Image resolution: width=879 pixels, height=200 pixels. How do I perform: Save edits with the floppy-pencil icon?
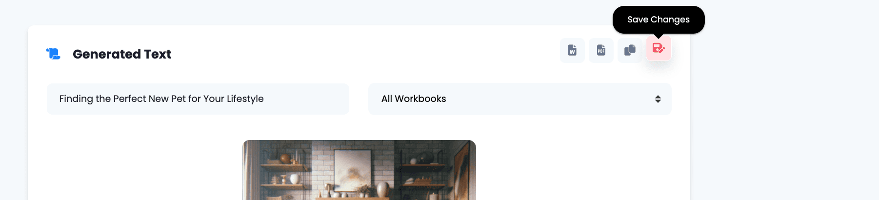(x=659, y=48)
